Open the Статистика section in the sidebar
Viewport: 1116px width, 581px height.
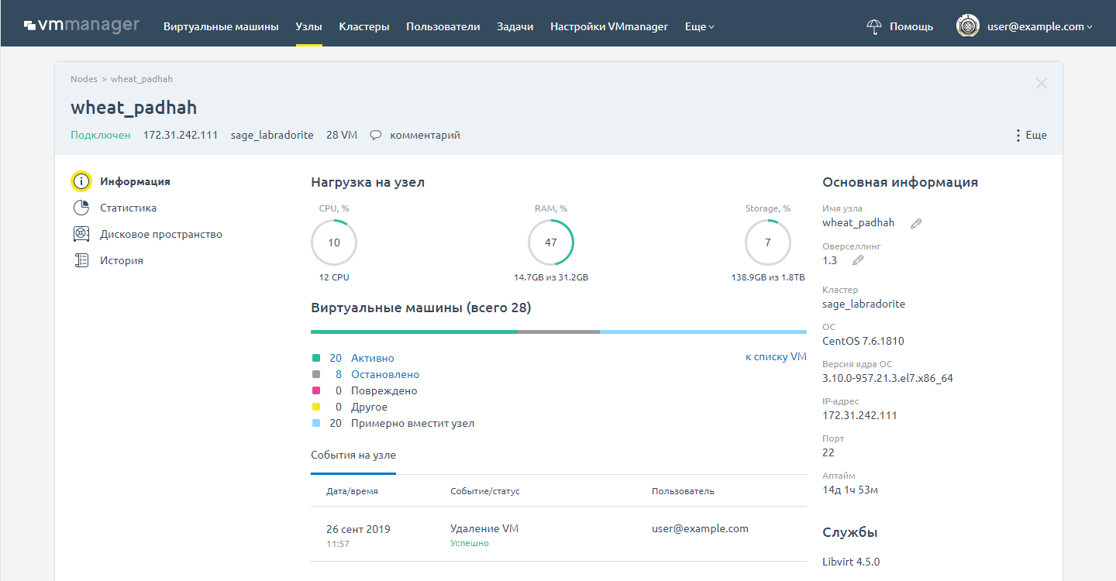[128, 207]
